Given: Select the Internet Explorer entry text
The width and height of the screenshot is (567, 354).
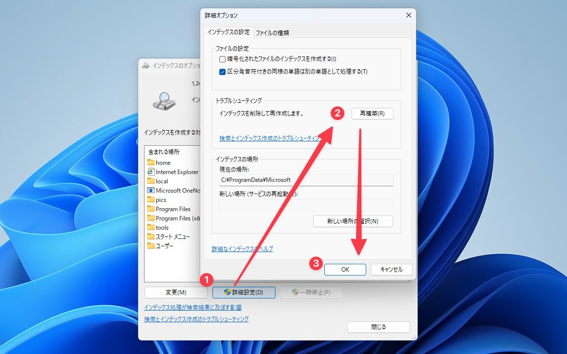Looking at the screenshot, I should pos(177,172).
